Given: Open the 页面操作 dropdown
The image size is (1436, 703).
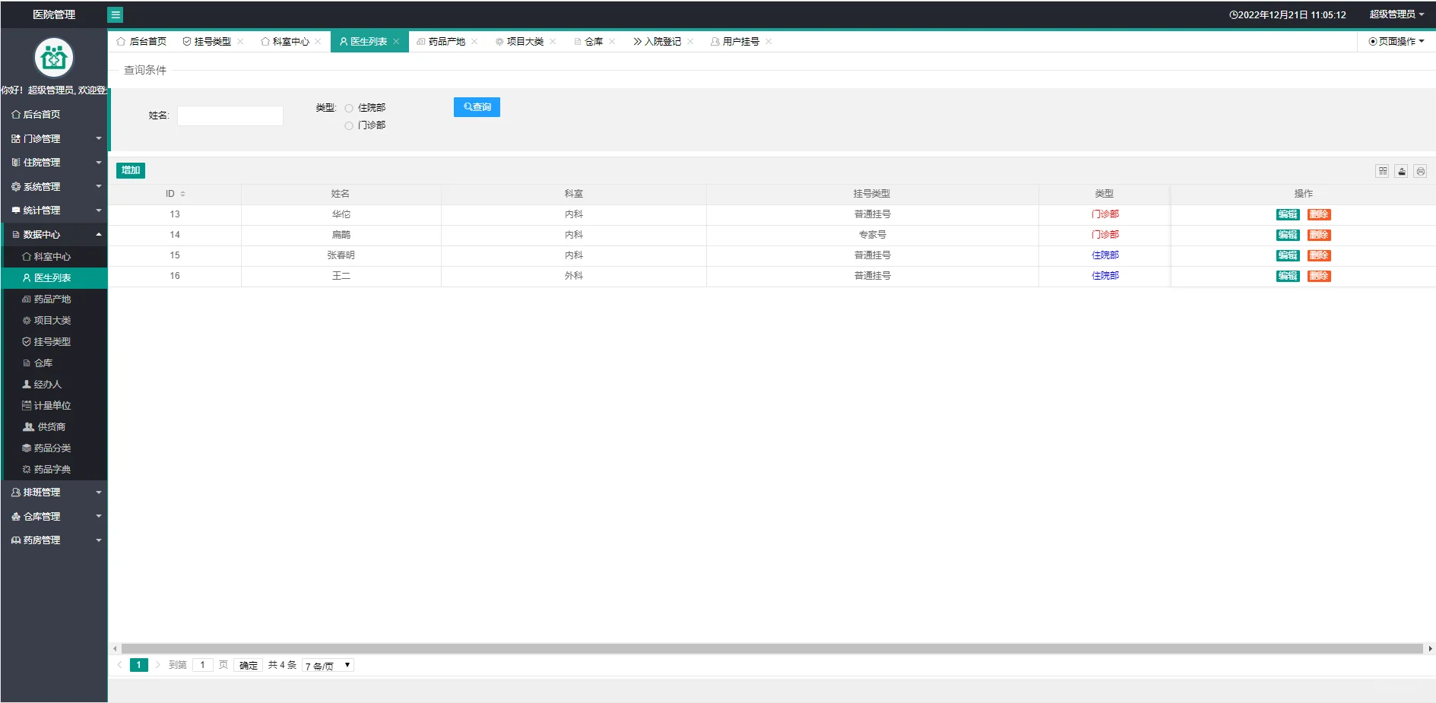Looking at the screenshot, I should pyautogui.click(x=1396, y=42).
